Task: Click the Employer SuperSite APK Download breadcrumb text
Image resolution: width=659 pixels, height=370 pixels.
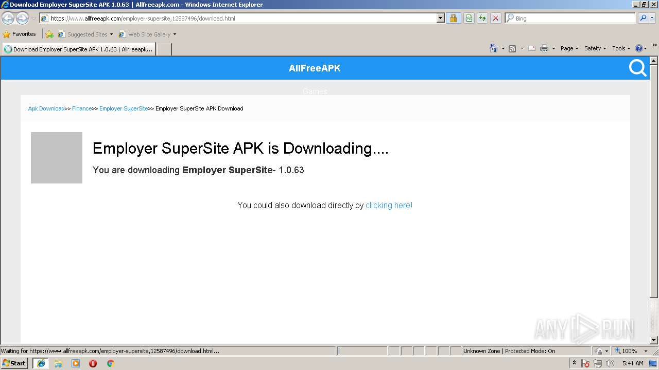Action: pos(199,108)
